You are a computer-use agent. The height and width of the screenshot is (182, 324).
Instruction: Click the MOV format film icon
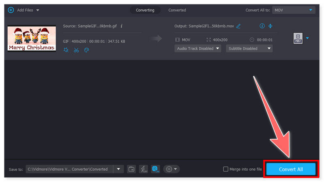298,38
